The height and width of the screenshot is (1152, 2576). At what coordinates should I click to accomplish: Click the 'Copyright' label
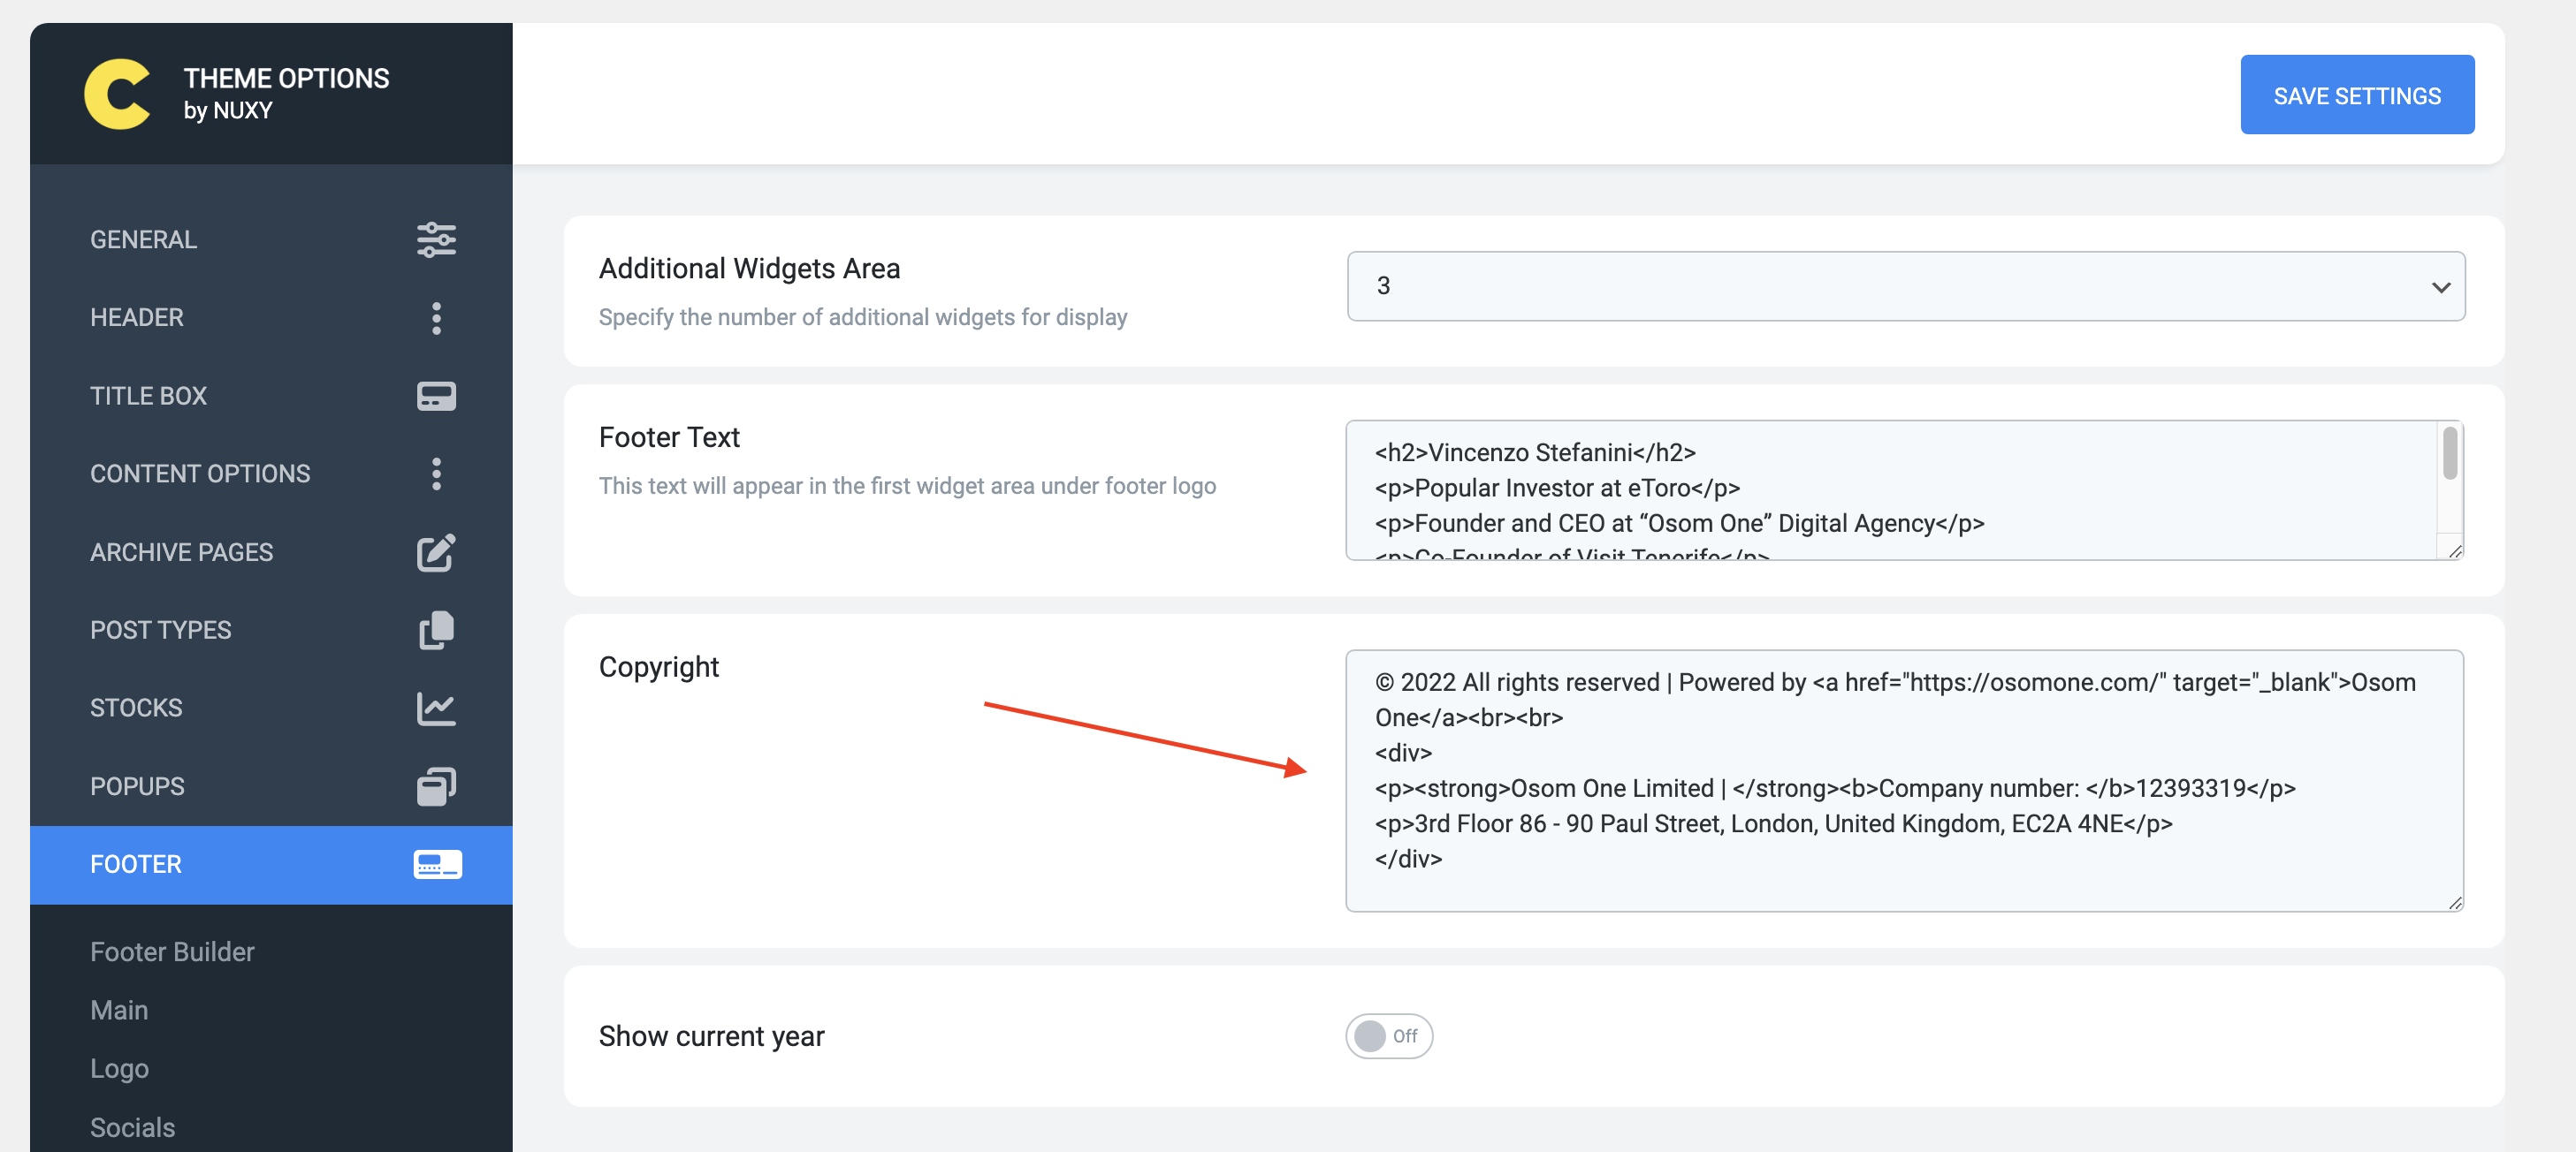tap(659, 666)
